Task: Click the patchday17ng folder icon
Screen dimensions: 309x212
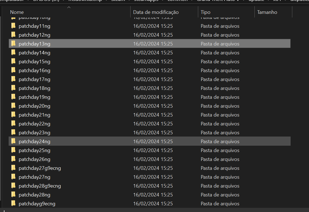Action: [x=13, y=79]
